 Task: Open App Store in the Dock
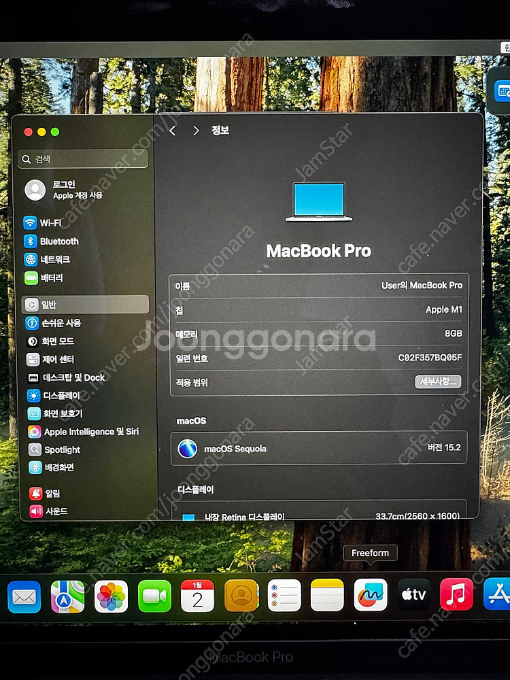click(498, 594)
